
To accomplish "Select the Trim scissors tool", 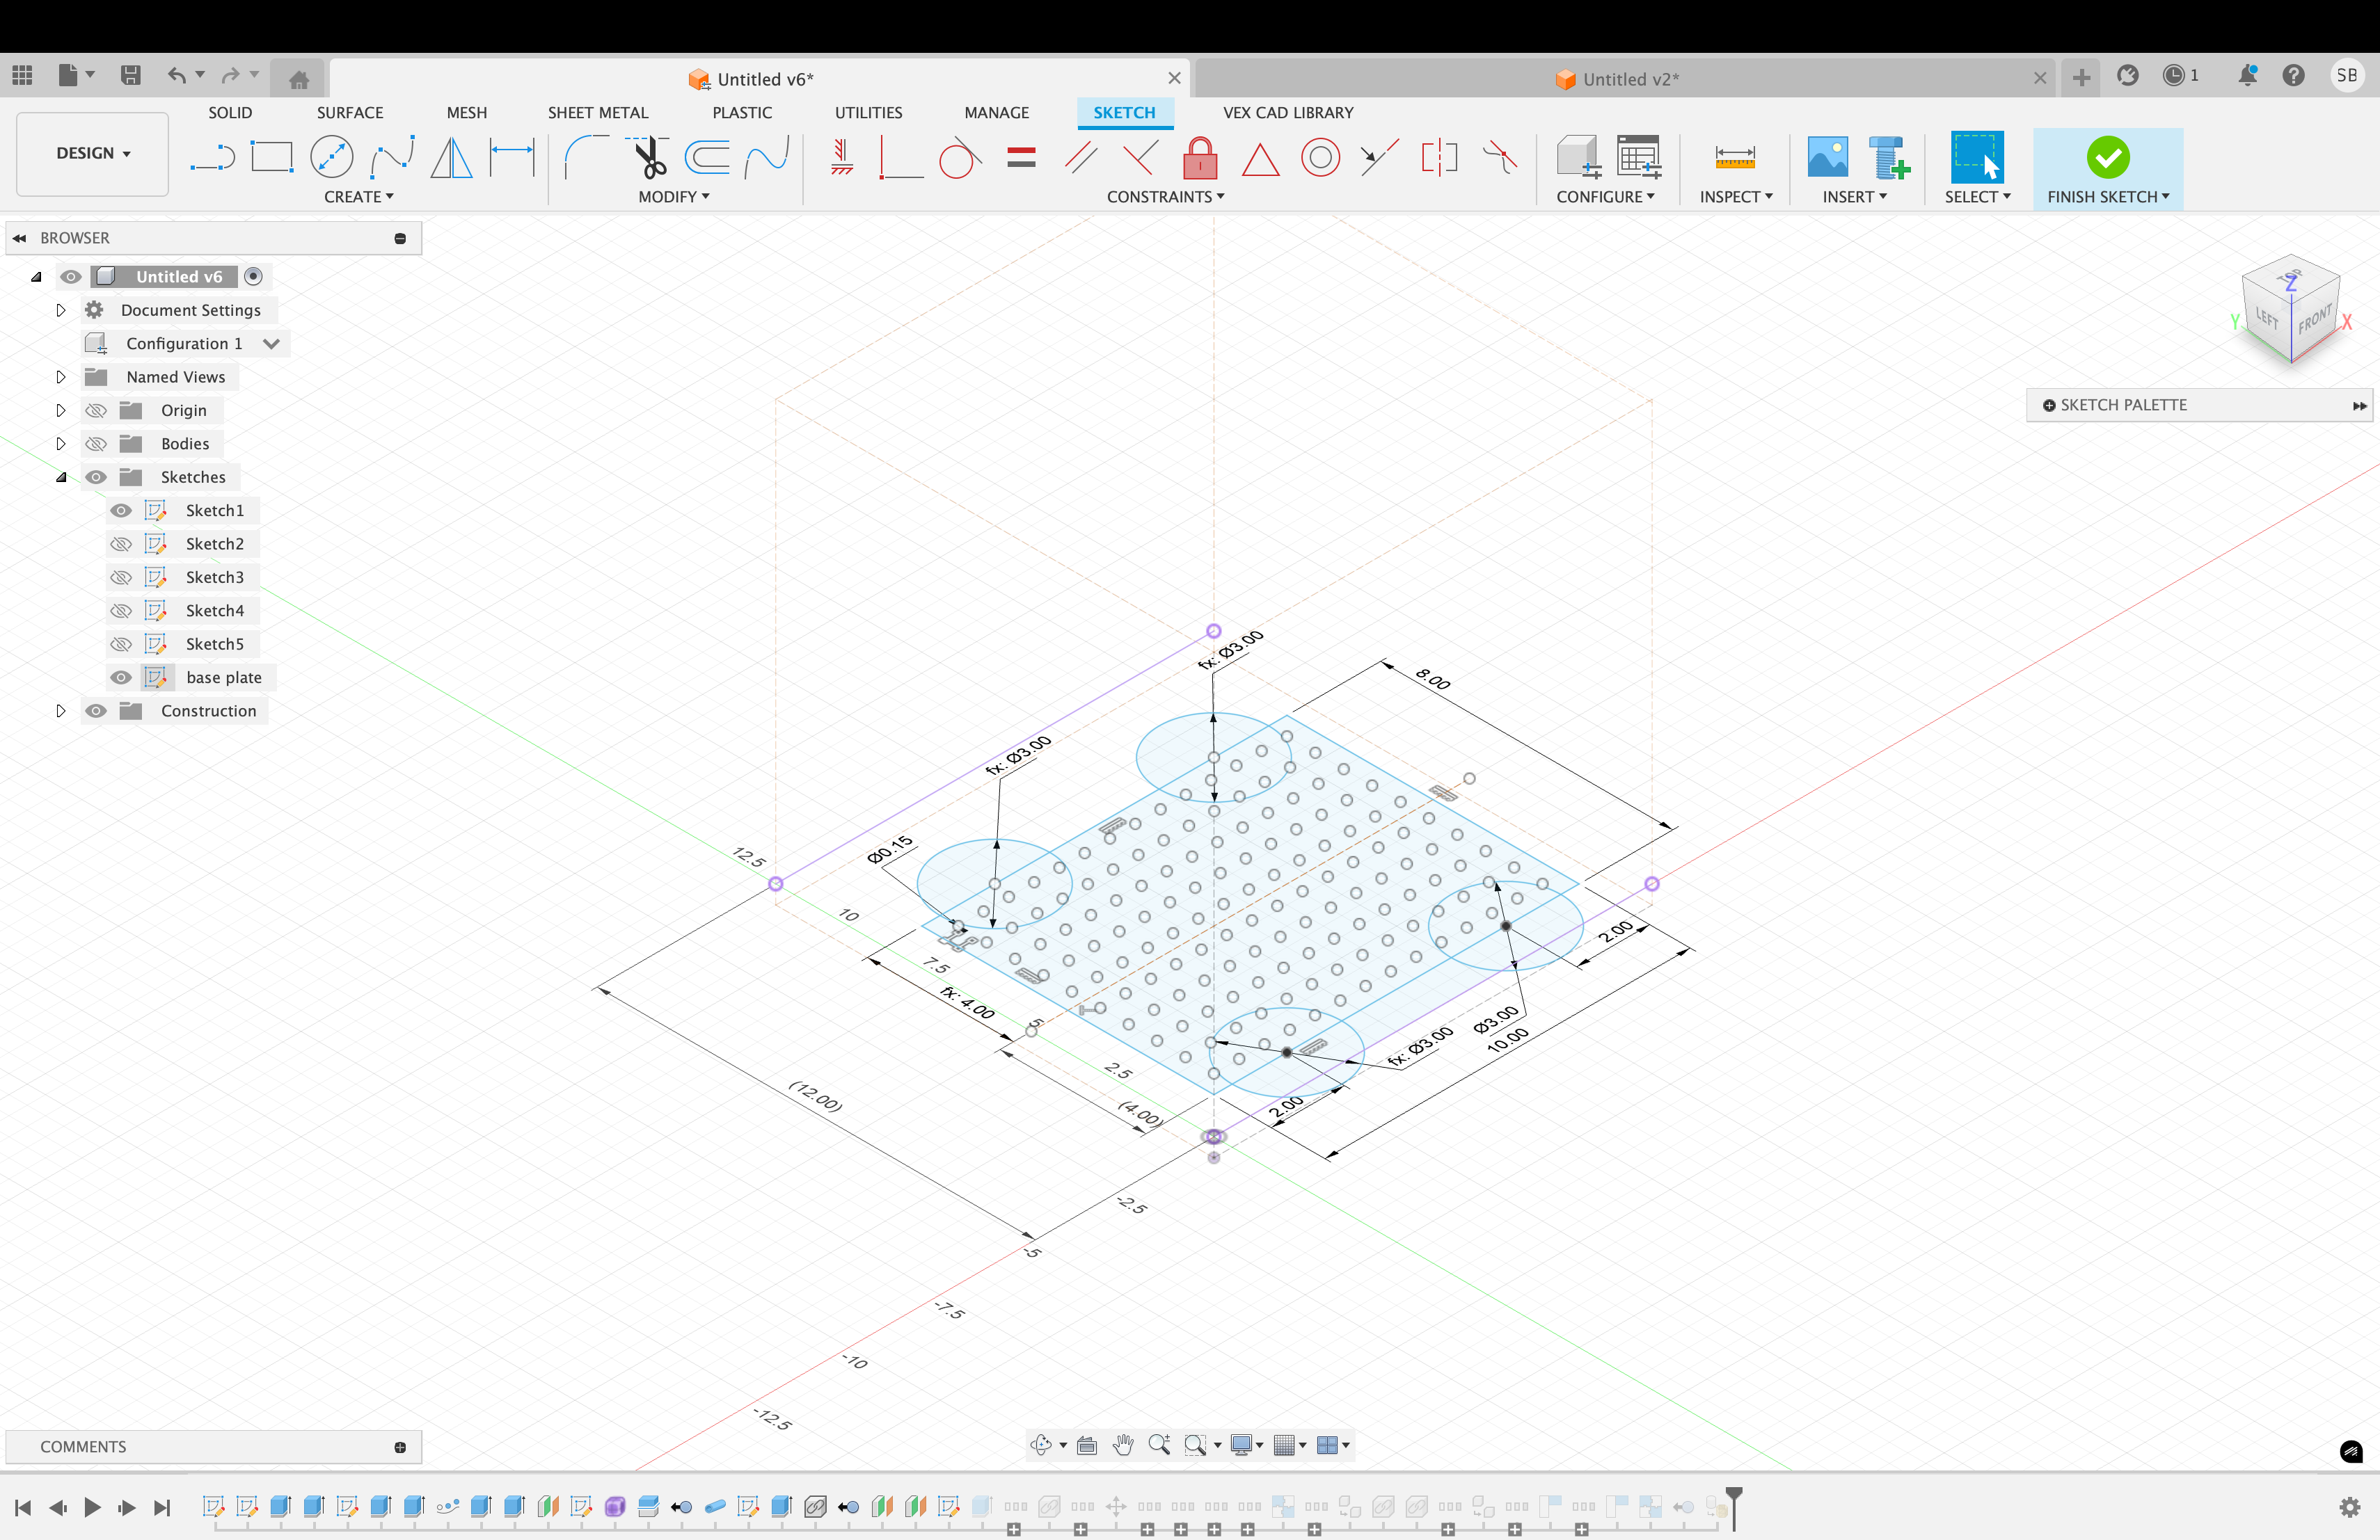I will [x=649, y=158].
